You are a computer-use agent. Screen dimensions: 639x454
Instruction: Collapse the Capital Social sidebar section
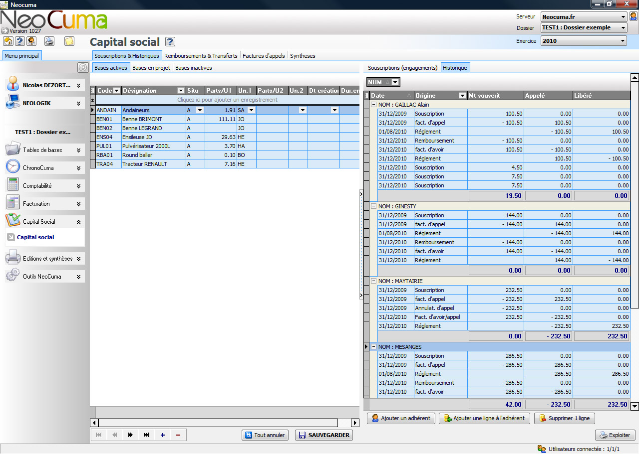click(78, 222)
